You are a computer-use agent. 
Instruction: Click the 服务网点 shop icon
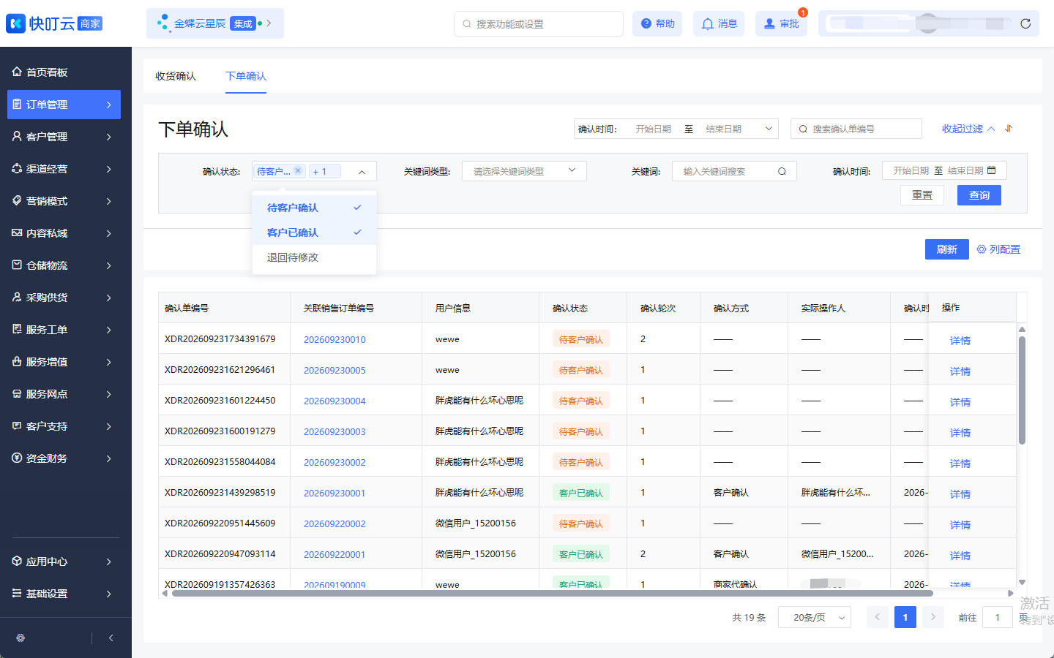click(x=17, y=393)
